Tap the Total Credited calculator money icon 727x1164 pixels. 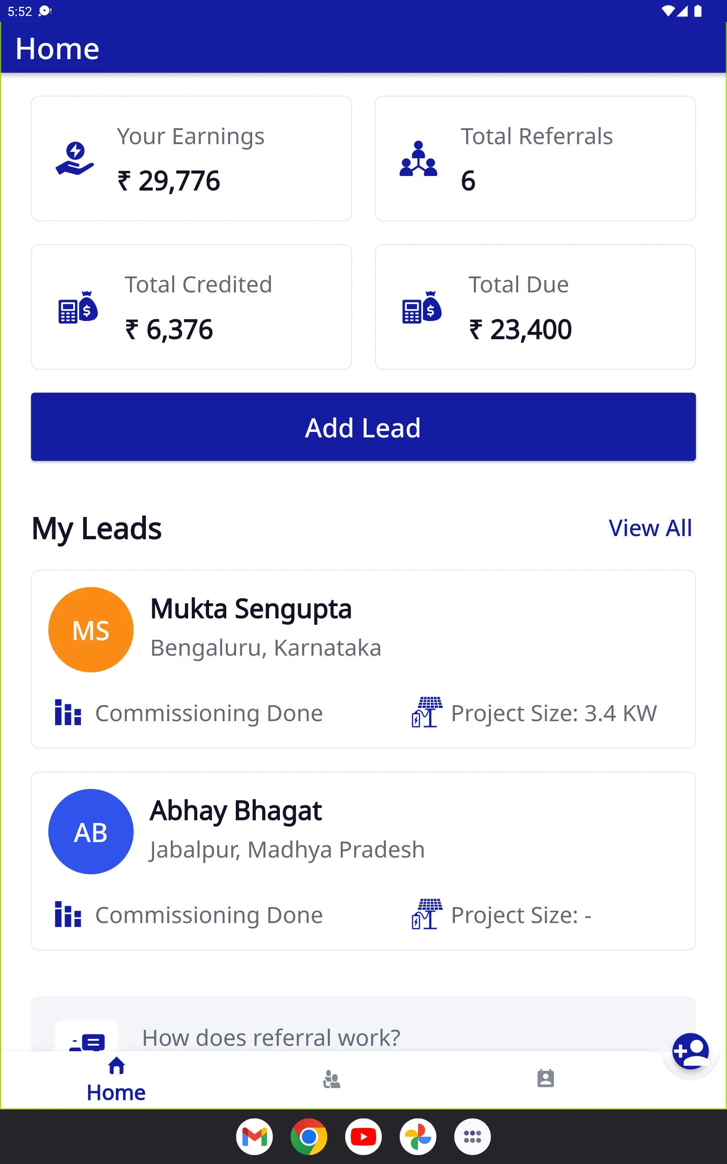[x=78, y=307]
